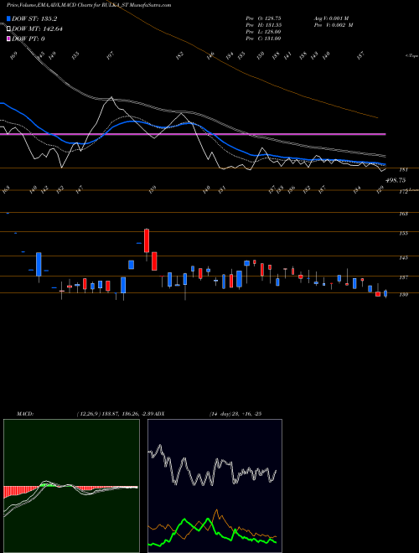Open the ADX indicator chart panel
This screenshot has width=419, height=553.
click(215, 486)
